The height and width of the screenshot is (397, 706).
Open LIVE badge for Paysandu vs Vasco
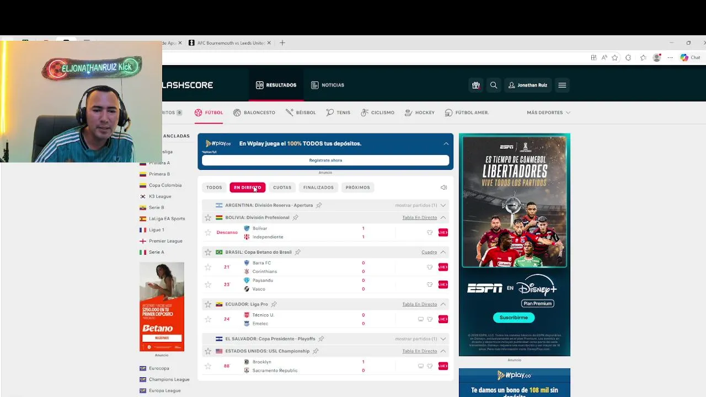(443, 285)
